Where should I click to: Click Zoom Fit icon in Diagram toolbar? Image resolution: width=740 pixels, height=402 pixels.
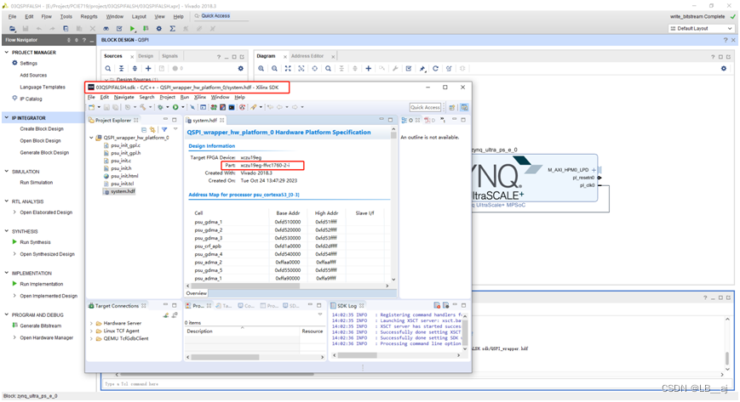pyautogui.click(x=288, y=68)
